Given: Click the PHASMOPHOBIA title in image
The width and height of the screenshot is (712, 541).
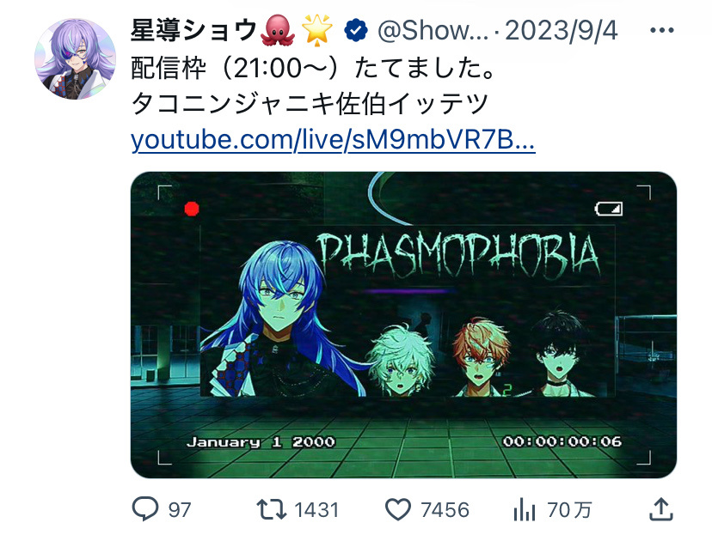Looking at the screenshot, I should (458, 254).
